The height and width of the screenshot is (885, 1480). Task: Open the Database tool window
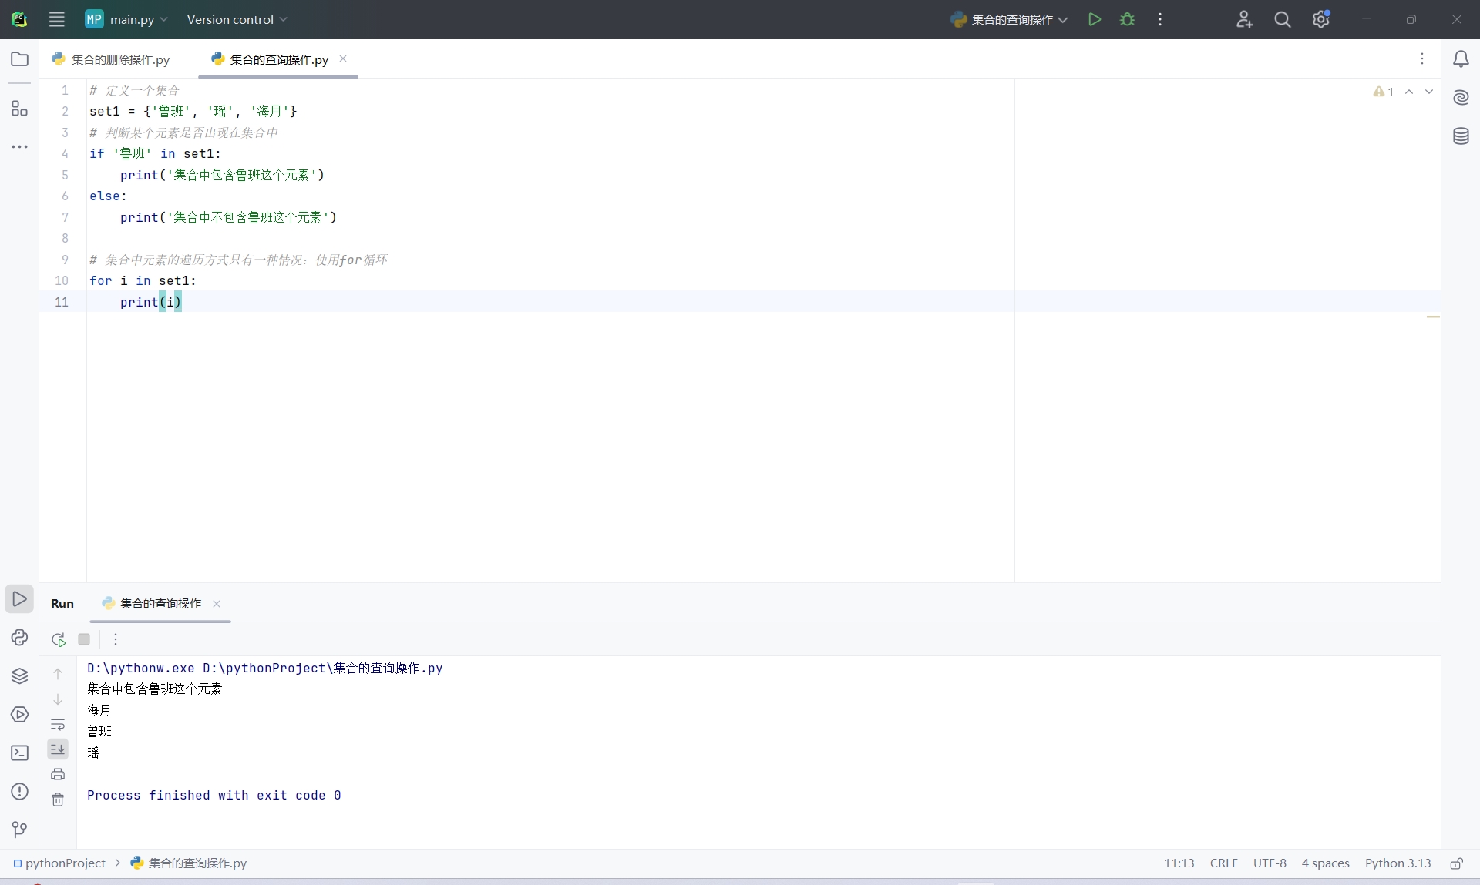(x=1461, y=136)
